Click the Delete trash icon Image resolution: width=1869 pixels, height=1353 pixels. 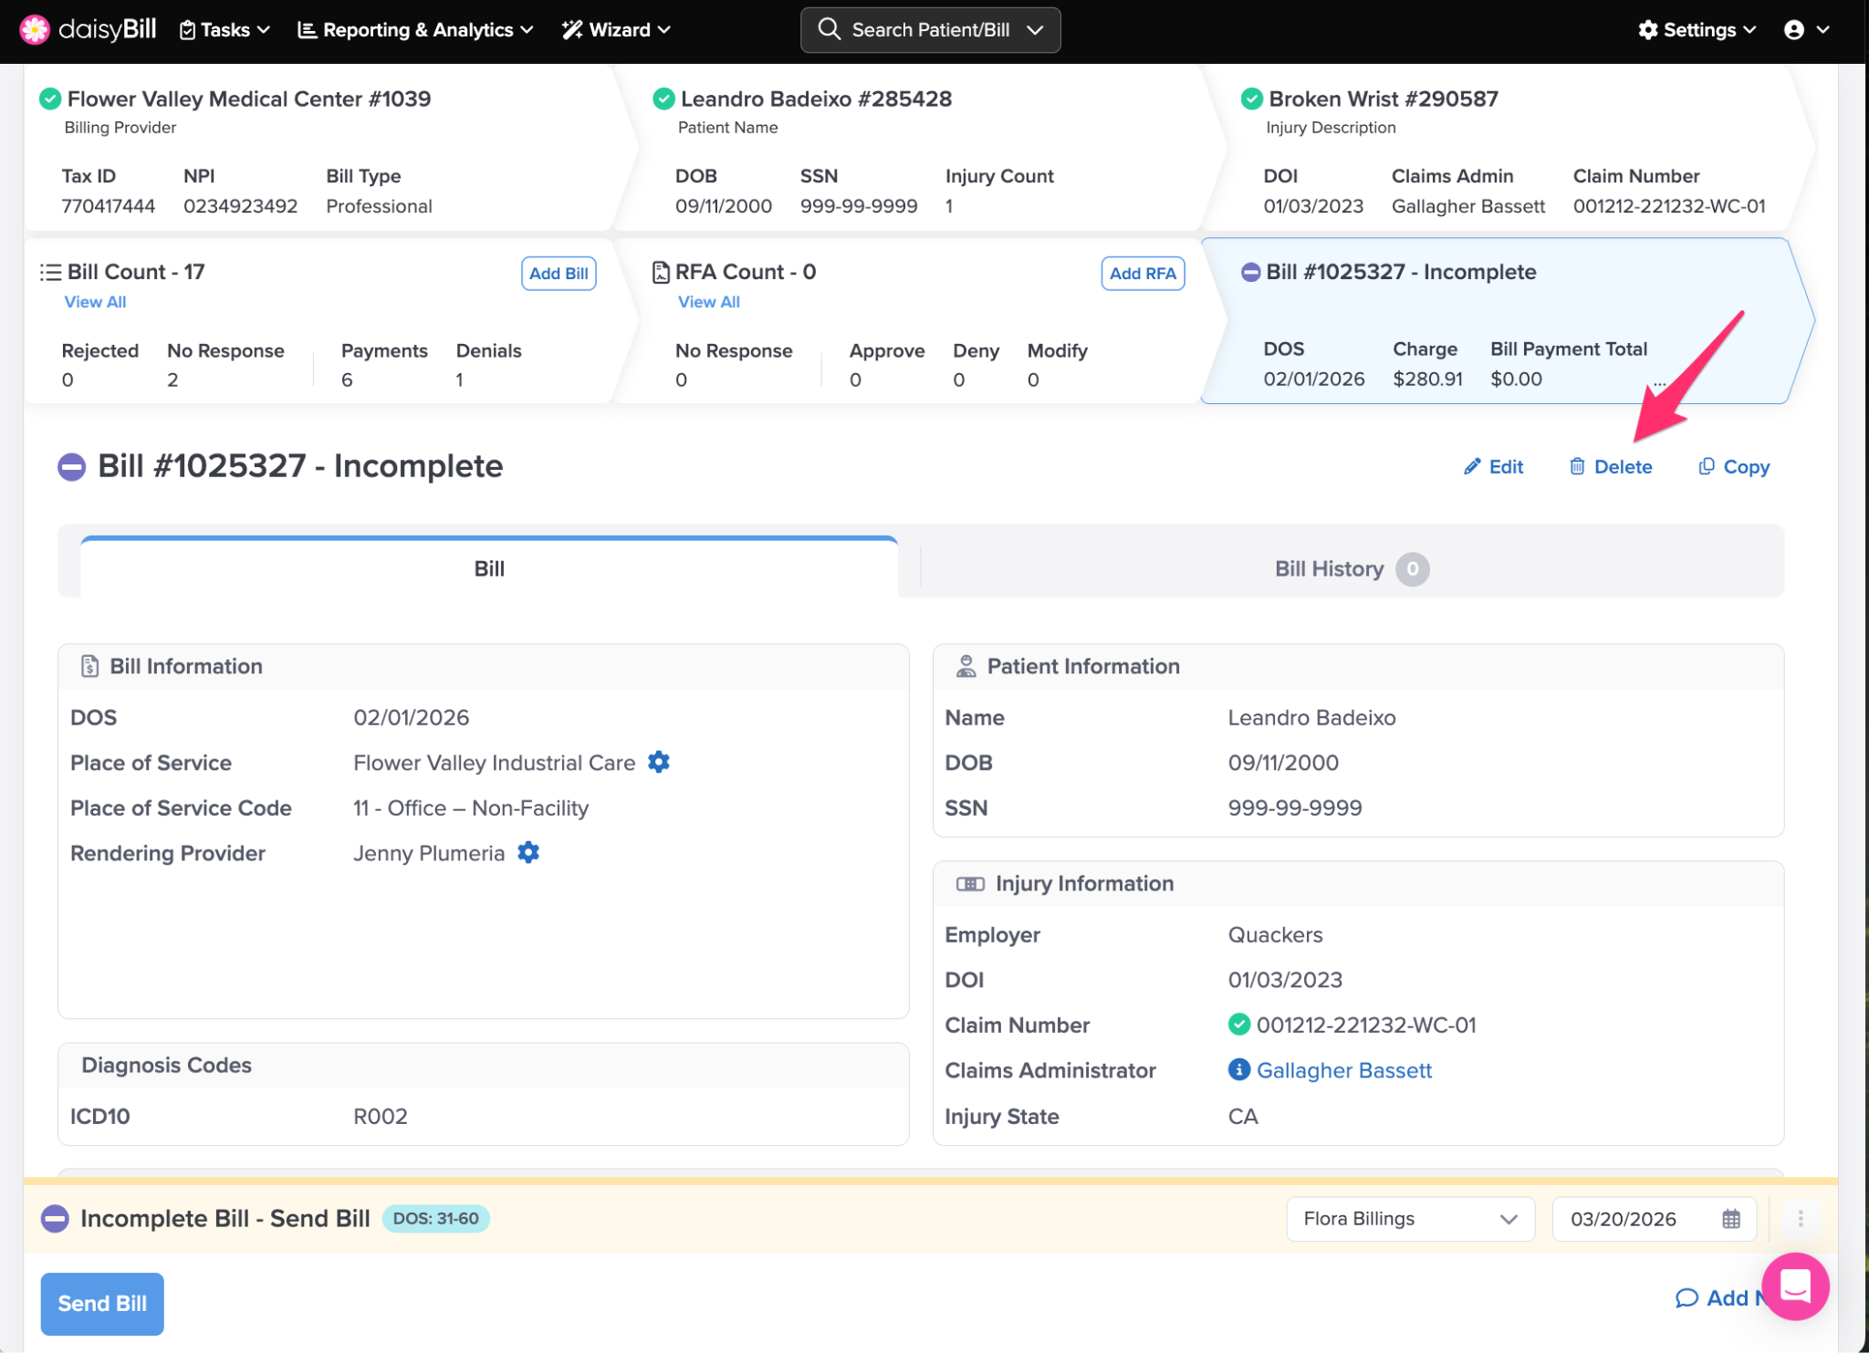(x=1576, y=466)
